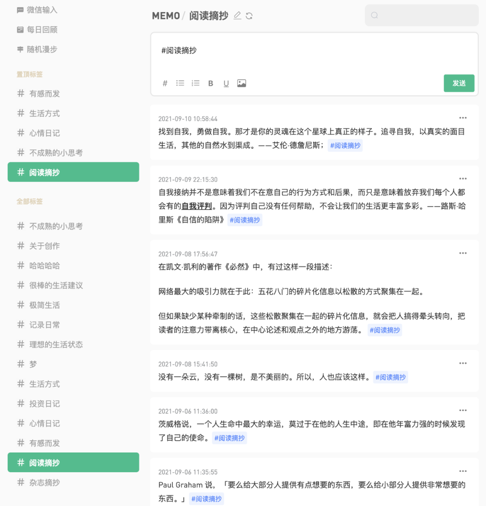This screenshot has height=506, width=486.
Task: Click the #阅读摘抄 tag in the 凯文·凯利 memo
Action: point(385,330)
